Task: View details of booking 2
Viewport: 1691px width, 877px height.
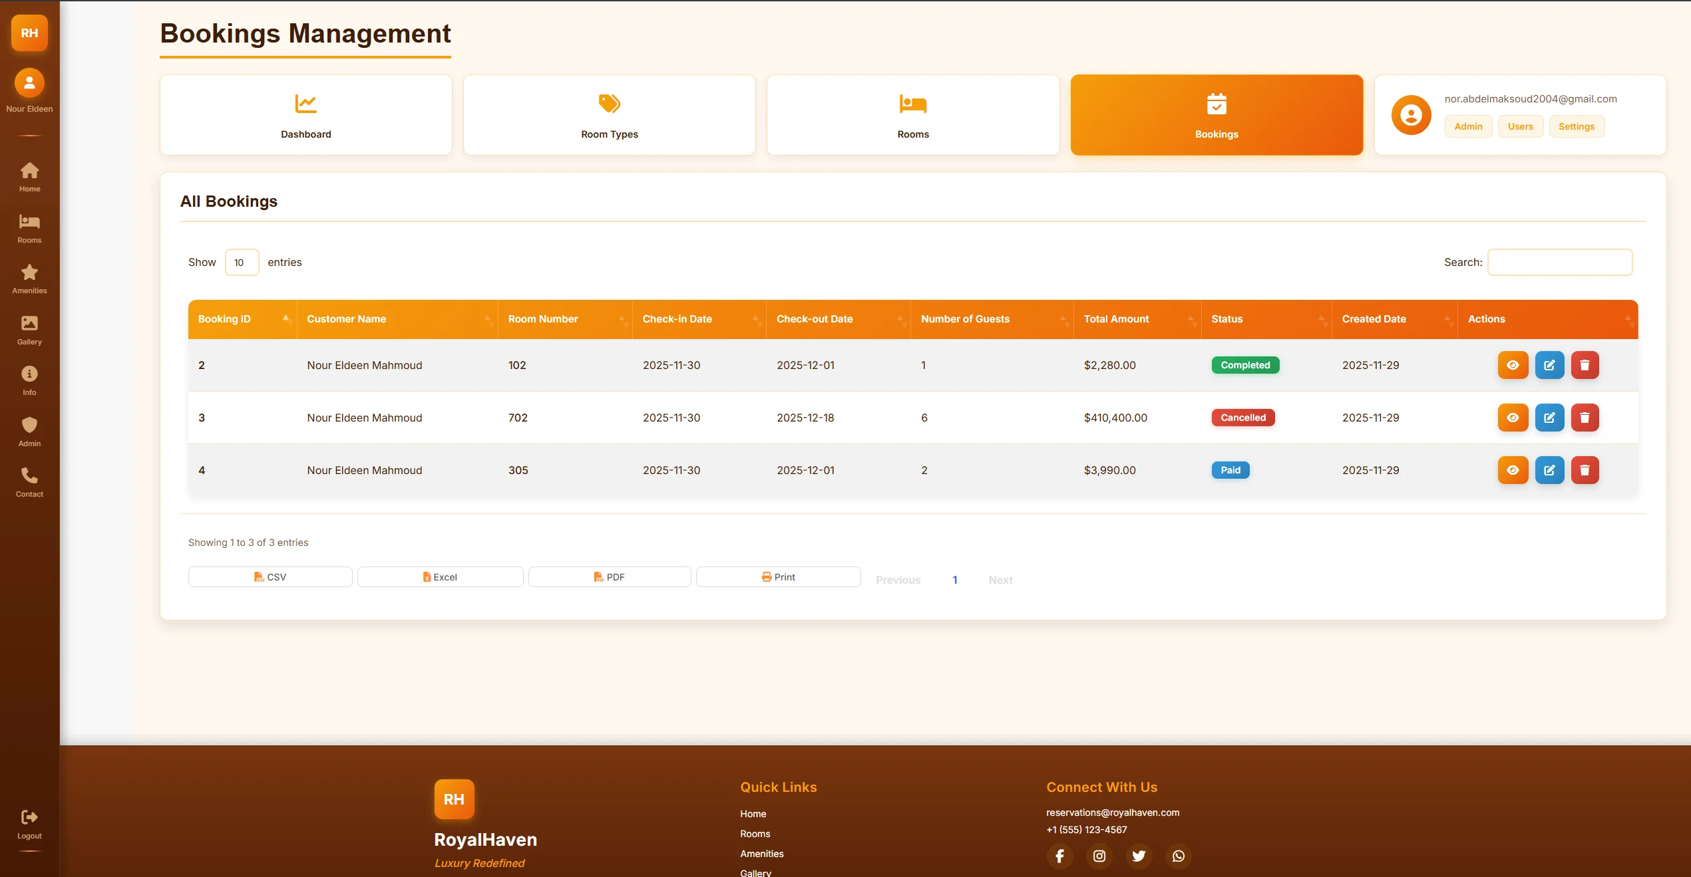Action: [1513, 365]
